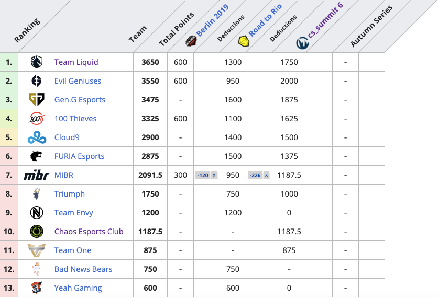Dismiss the -226 deduction with its x
Viewport: 438px width, 298px height.
[266, 175]
